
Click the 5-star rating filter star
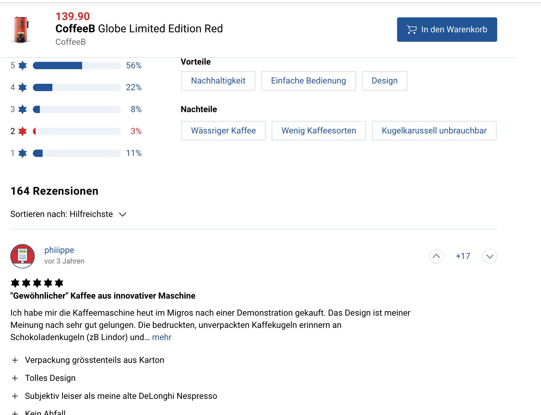(x=23, y=66)
